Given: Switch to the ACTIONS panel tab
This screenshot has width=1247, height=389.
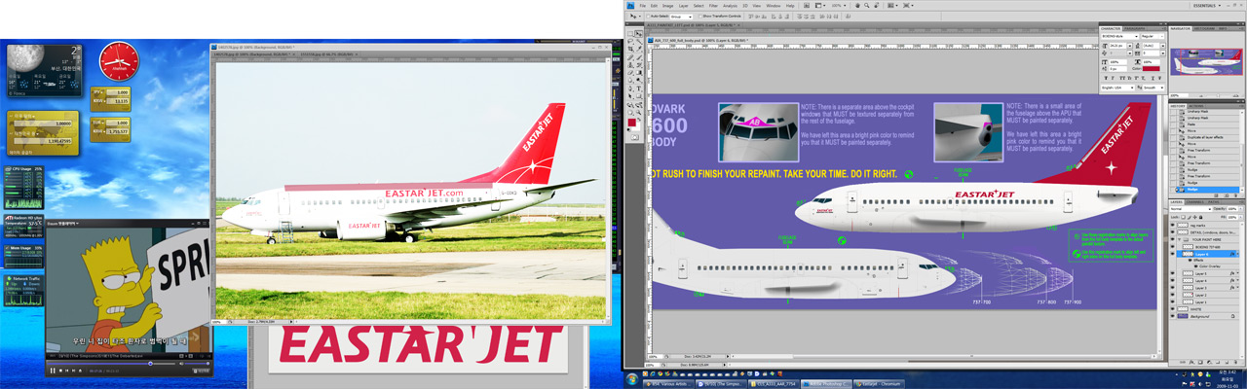Looking at the screenshot, I should tap(1196, 106).
